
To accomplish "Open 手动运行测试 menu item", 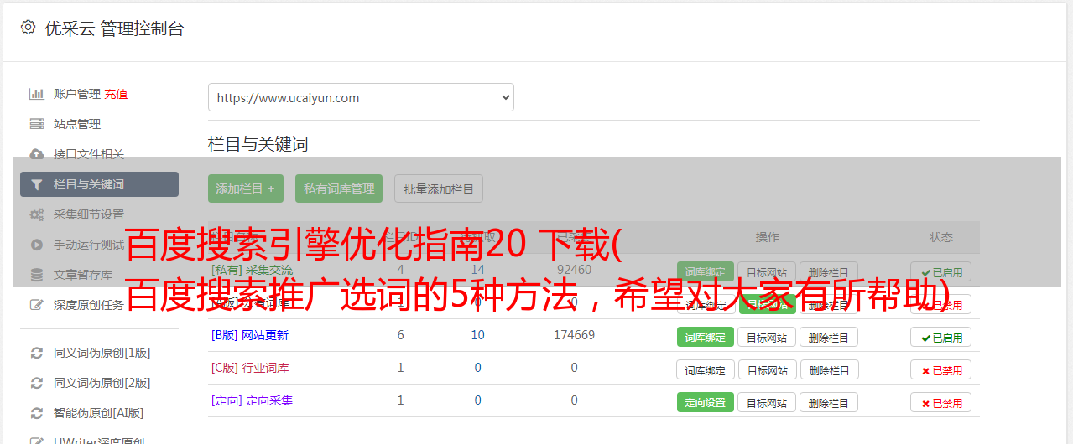I will 89,245.
